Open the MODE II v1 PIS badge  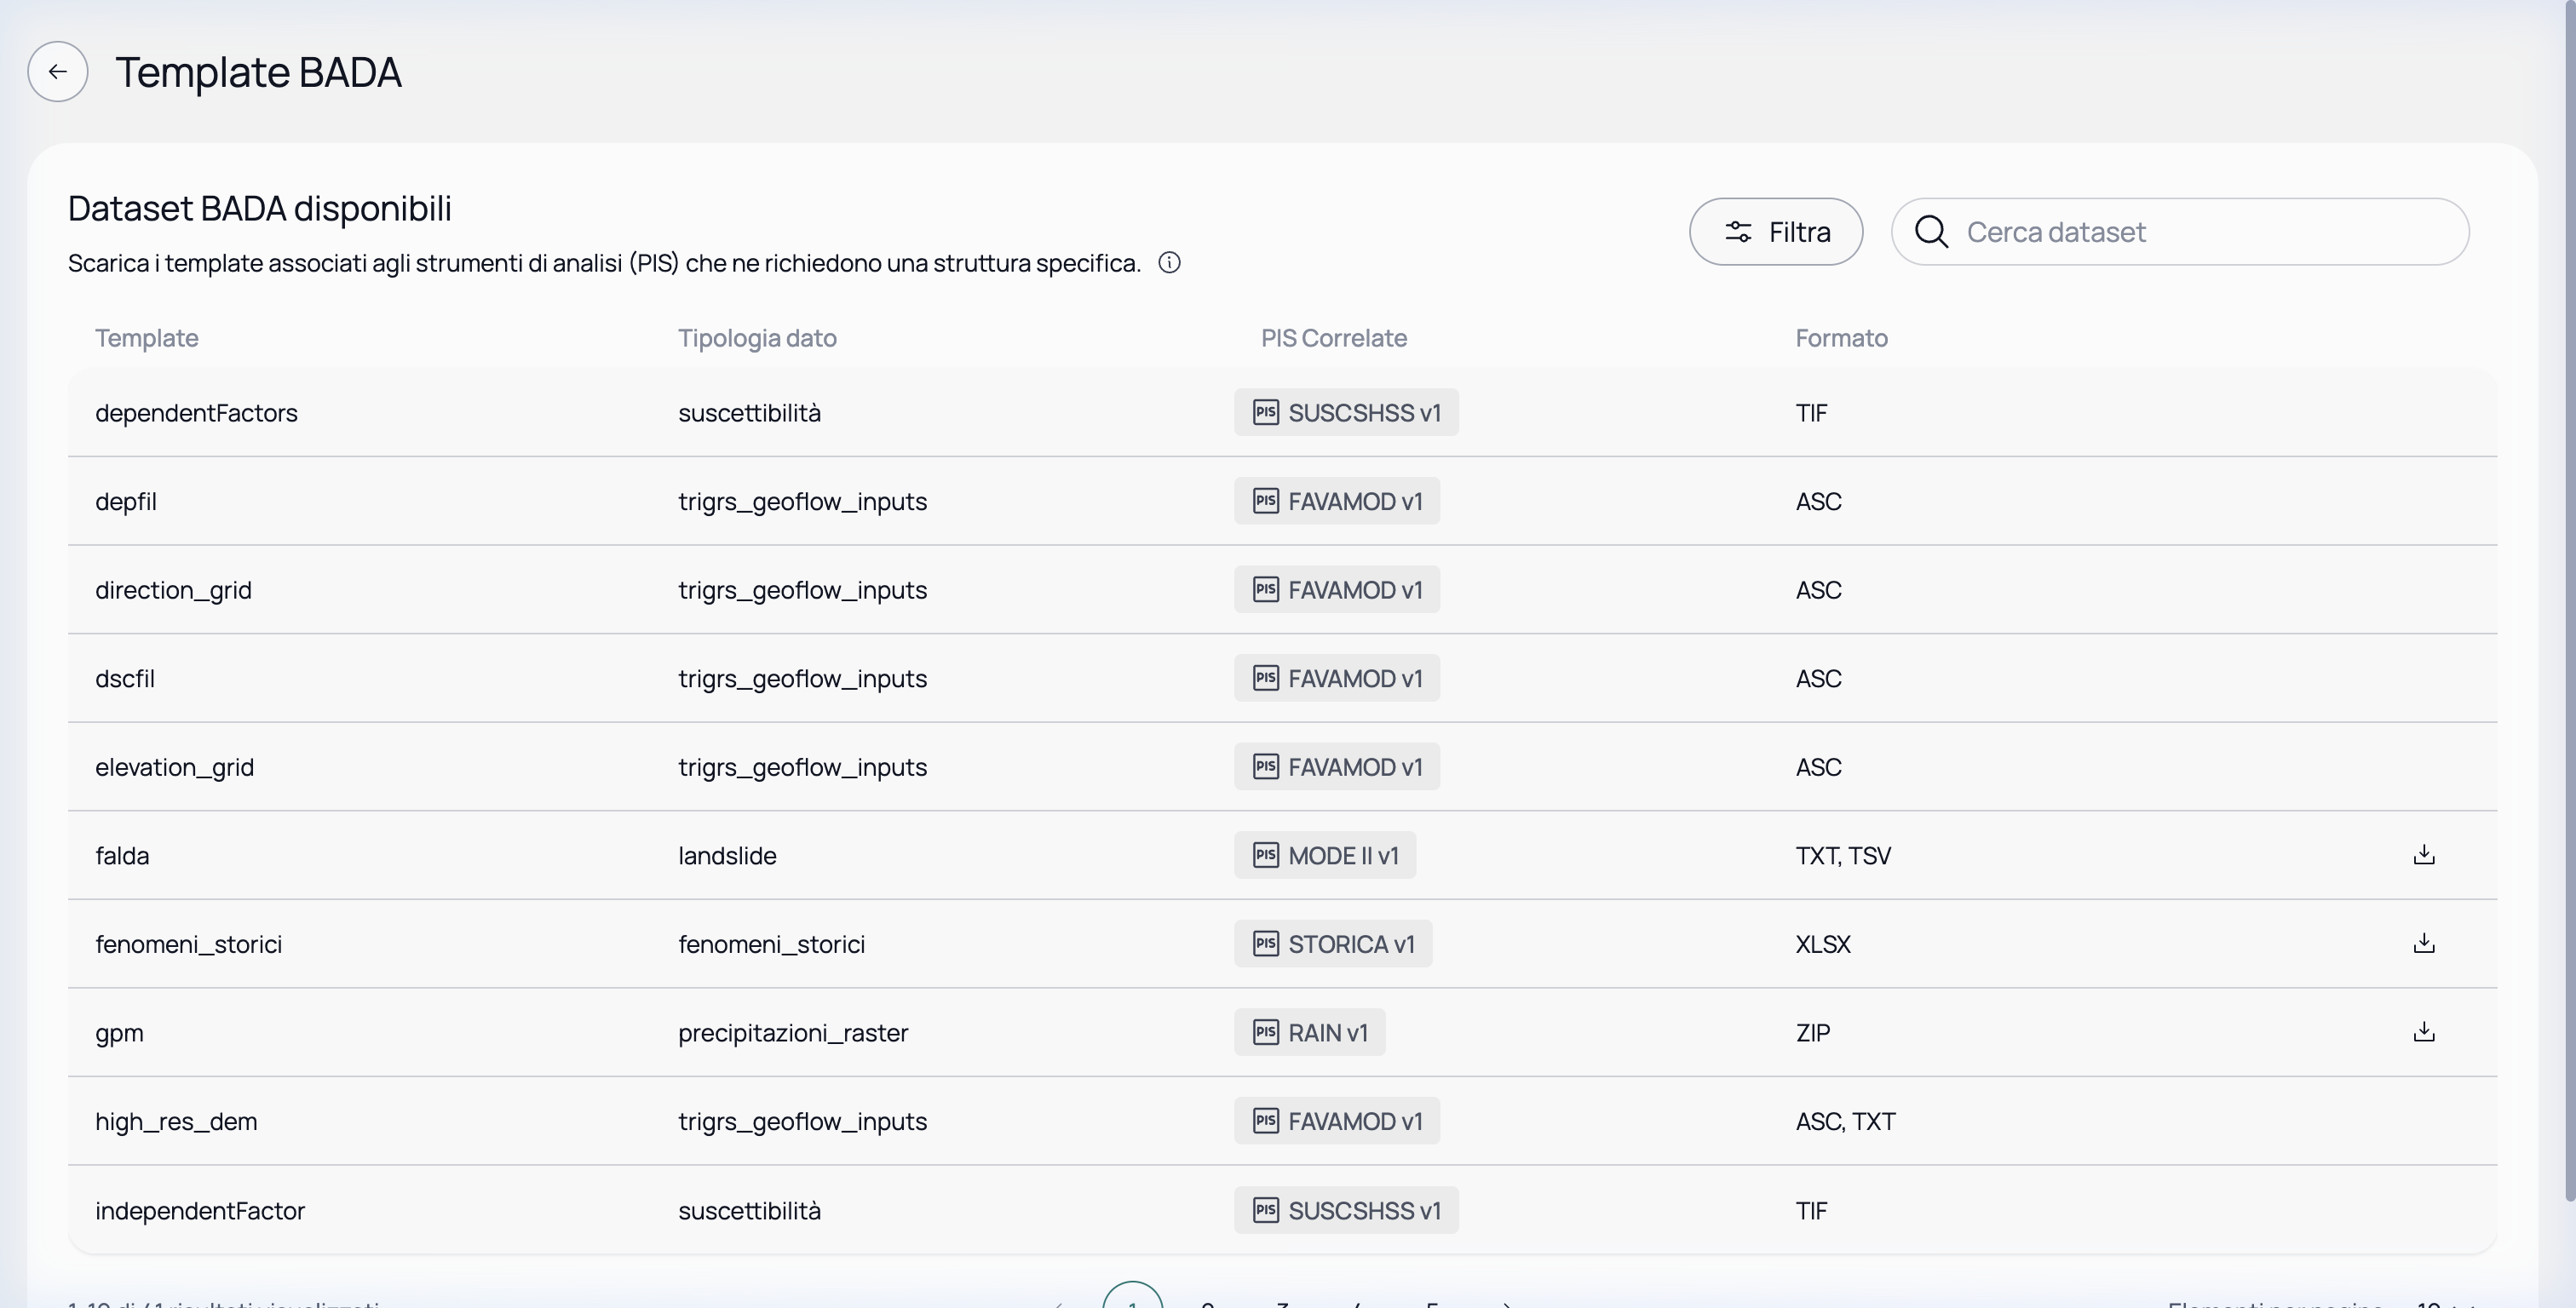click(1325, 855)
